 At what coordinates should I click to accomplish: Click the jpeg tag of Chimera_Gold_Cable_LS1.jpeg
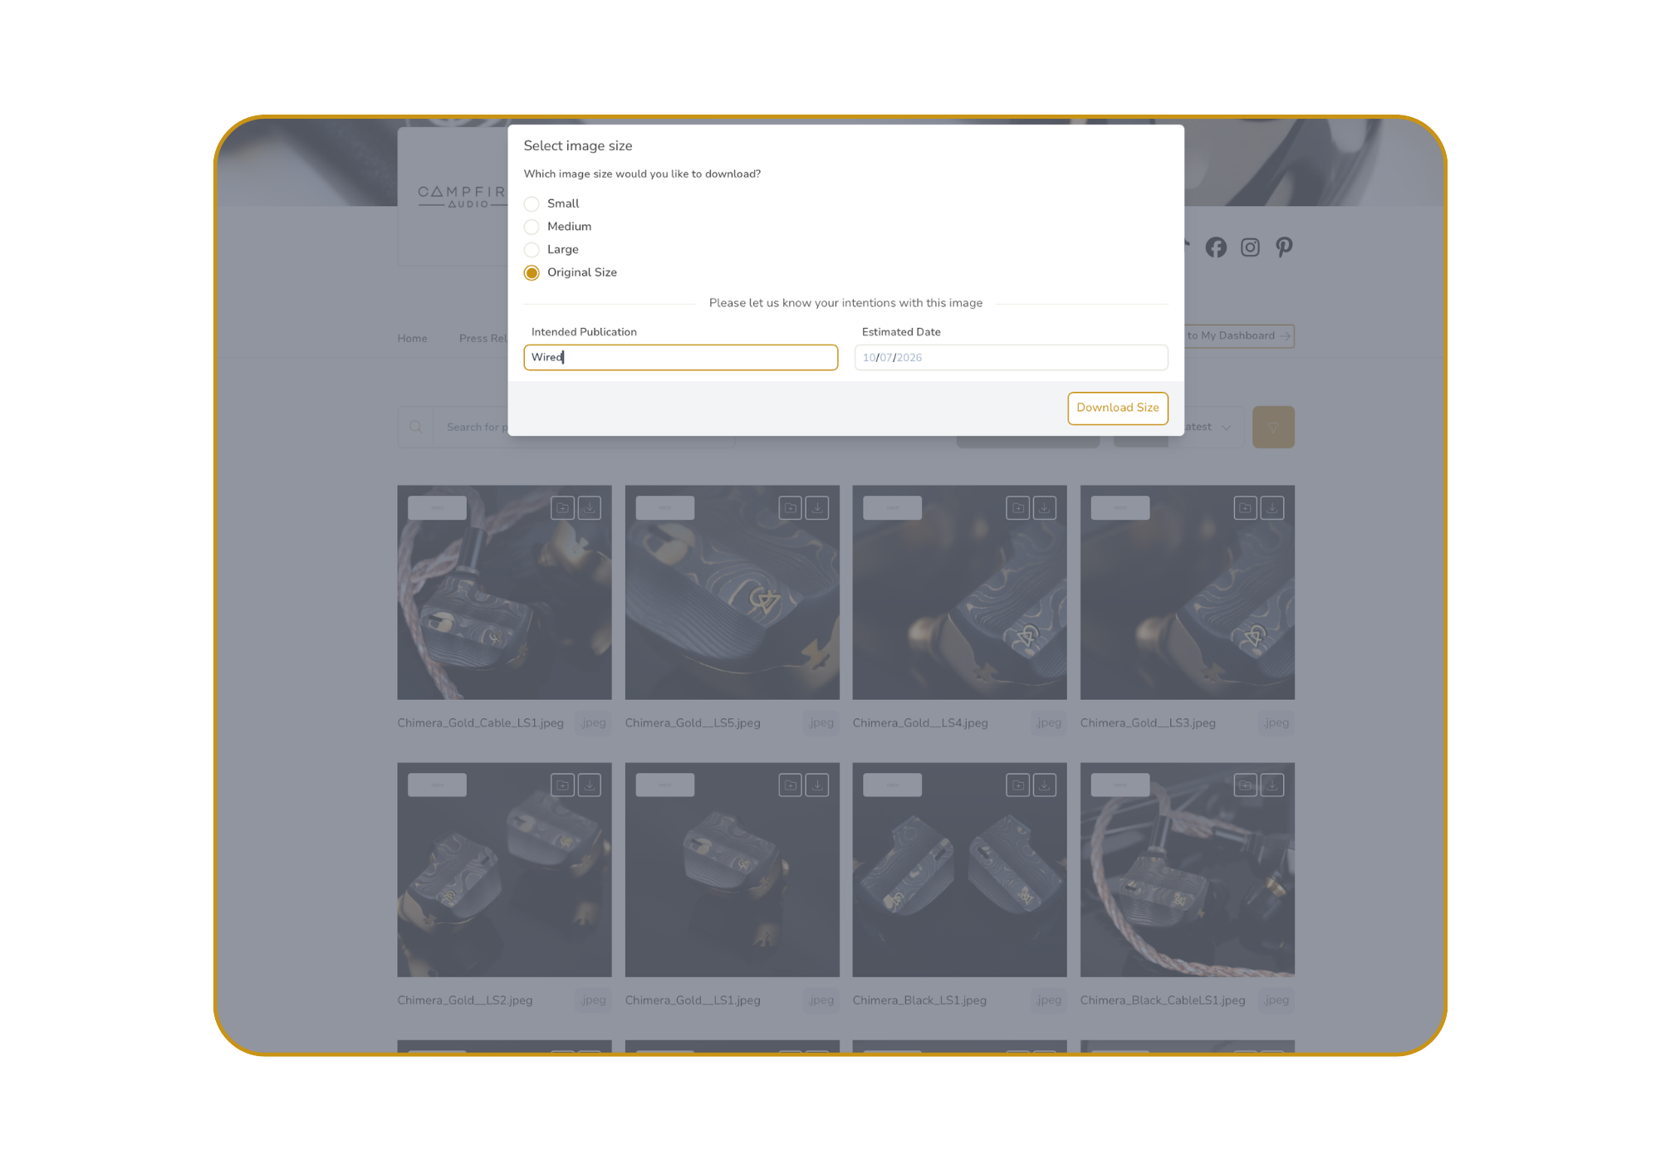594,723
